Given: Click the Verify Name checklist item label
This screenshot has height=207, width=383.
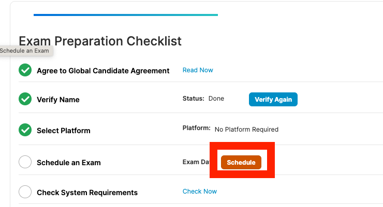Looking at the screenshot, I should pyautogui.click(x=58, y=100).
